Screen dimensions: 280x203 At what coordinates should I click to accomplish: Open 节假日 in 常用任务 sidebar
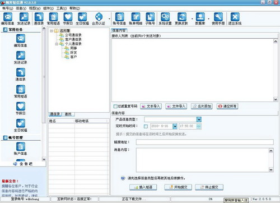(x=21, y=109)
